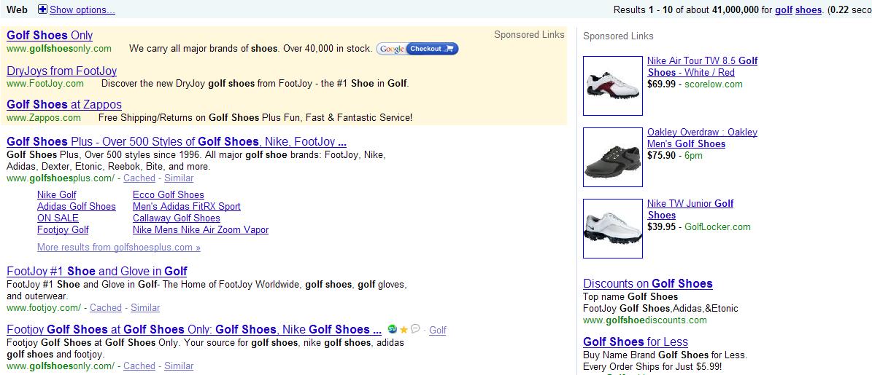Viewport: 872px width, 375px height.
Task: Expand the Show options plus icon
Action: pos(42,9)
